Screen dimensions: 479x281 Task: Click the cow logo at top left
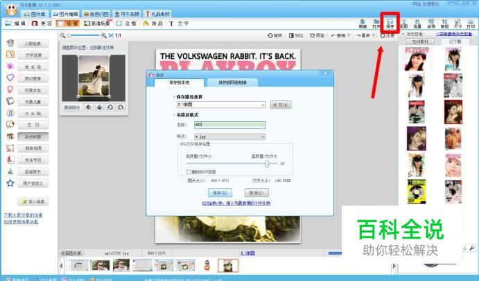[11, 10]
